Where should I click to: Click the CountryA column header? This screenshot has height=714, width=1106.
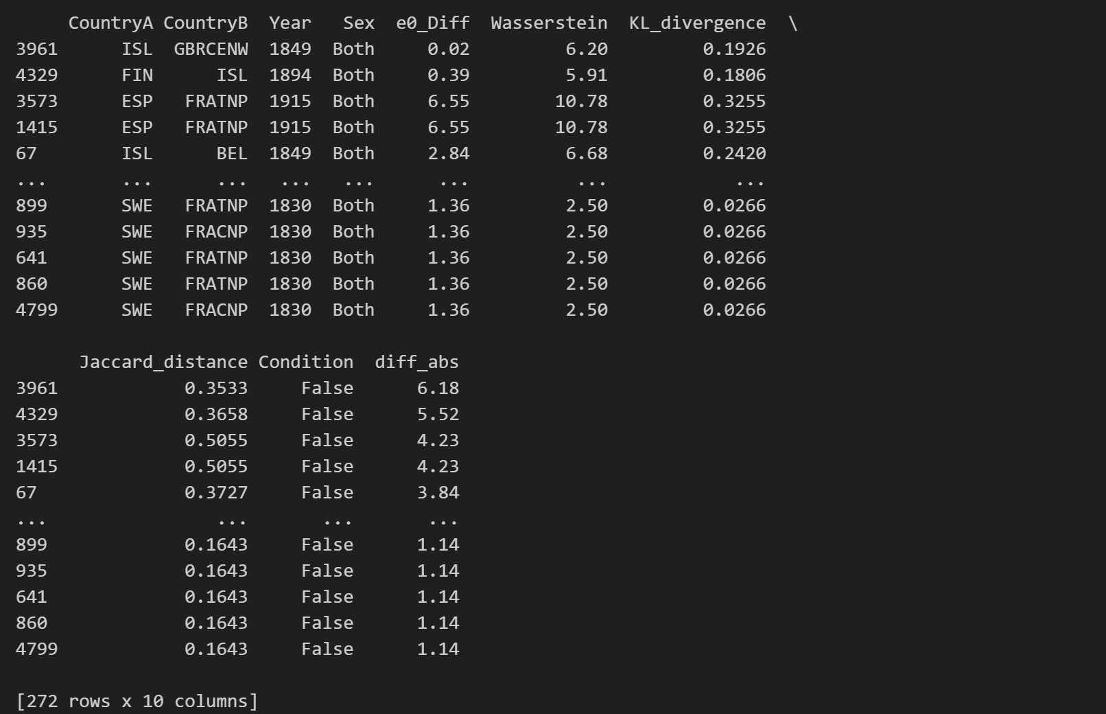pyautogui.click(x=110, y=23)
